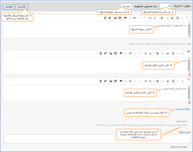Click second answer text 'مناسبة النص لخامة الصوت'
The width and height of the screenshot is (193, 152).
tap(174, 89)
